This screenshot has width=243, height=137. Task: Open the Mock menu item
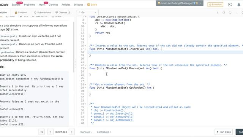(x=41, y=5)
